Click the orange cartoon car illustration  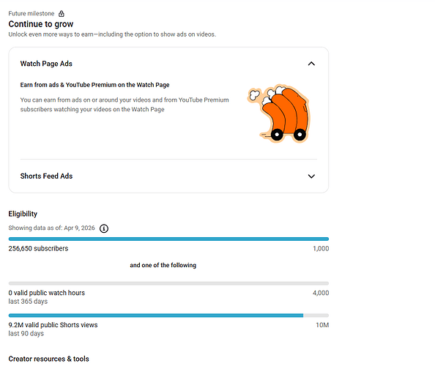pyautogui.click(x=279, y=113)
